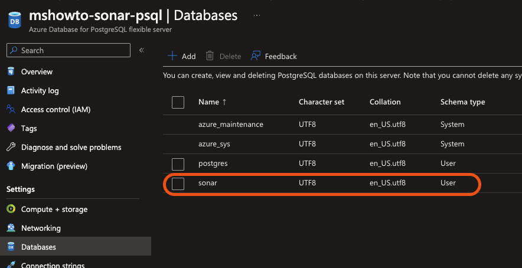This screenshot has width=522, height=268.
Task: Click the Compute + storage icon
Action: [11, 209]
